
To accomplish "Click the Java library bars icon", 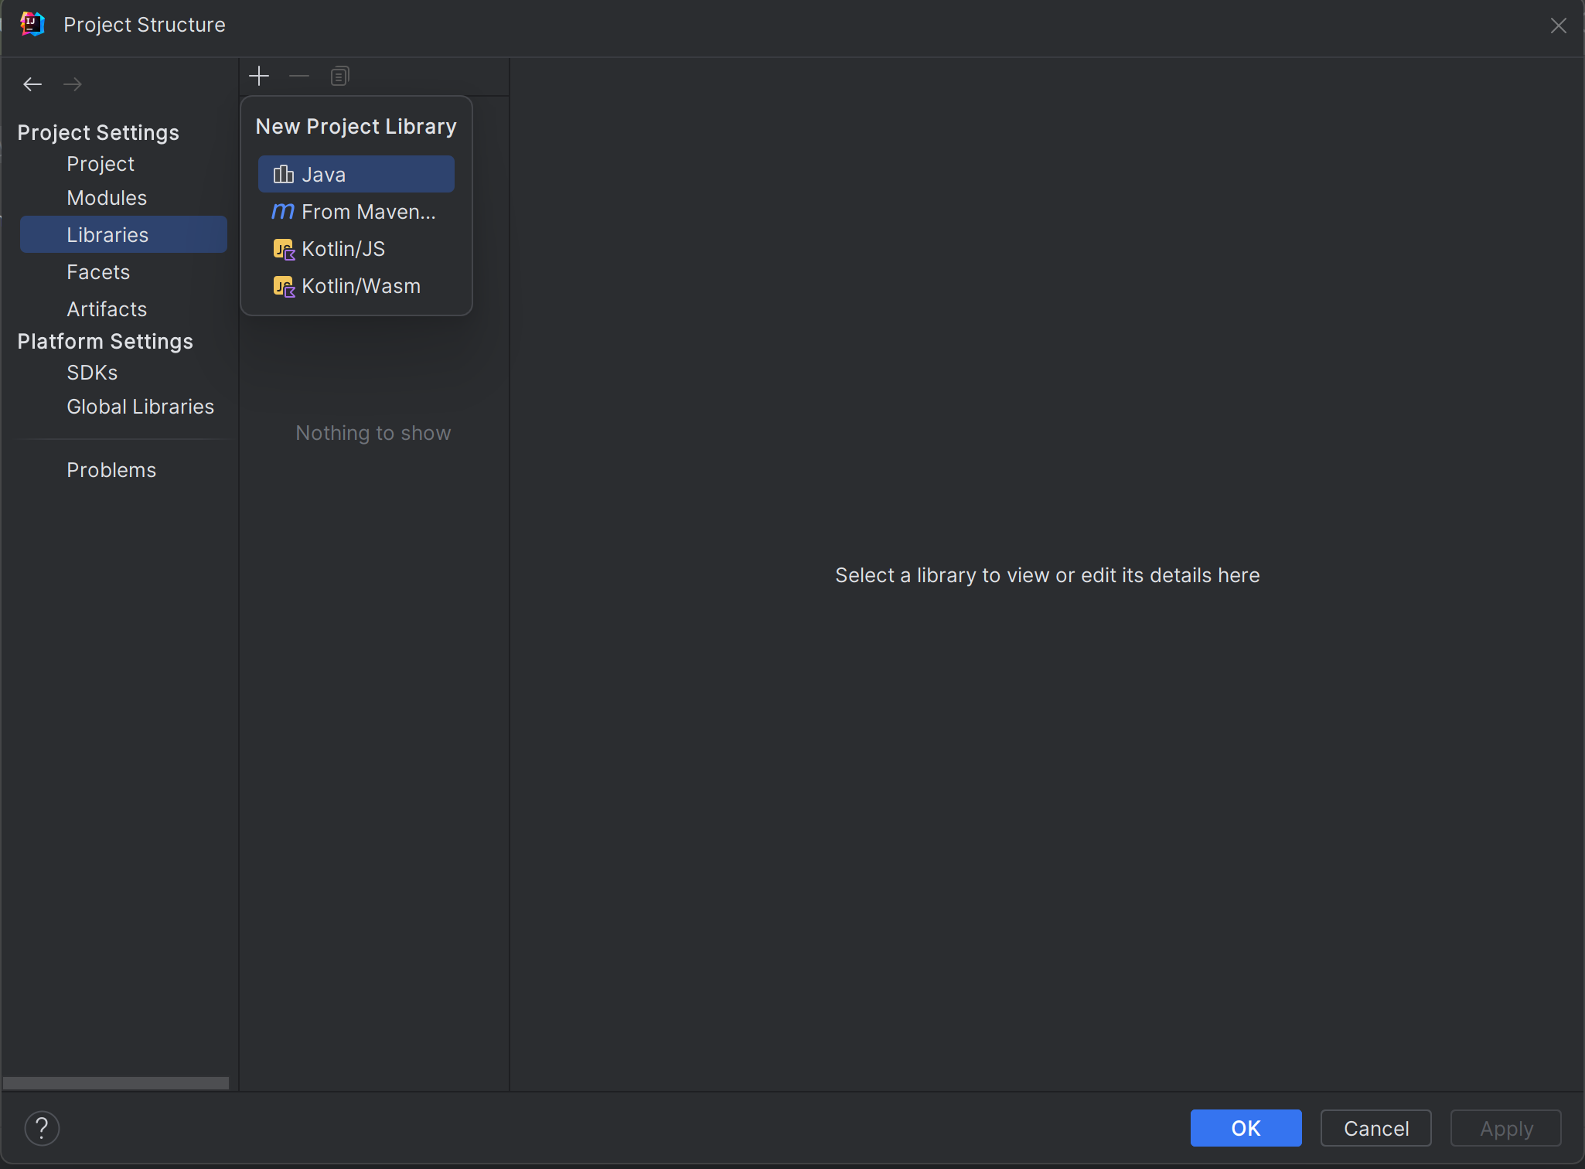I will pos(284,175).
